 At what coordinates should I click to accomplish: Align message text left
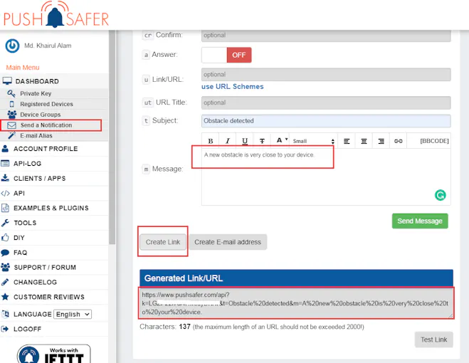pyautogui.click(x=347, y=141)
